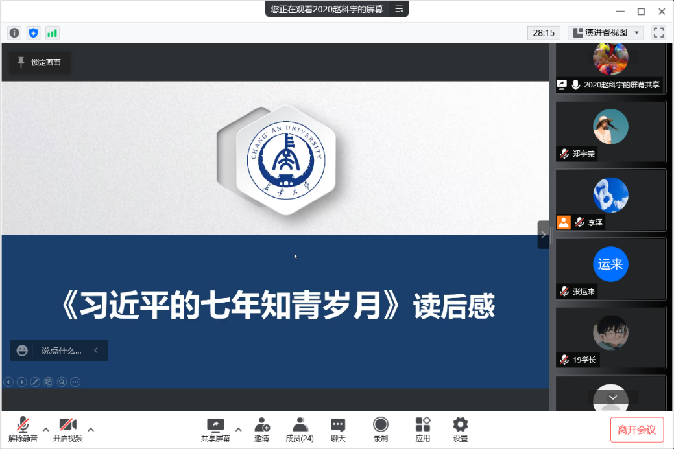Click Leave Meeting (离开会议) button
Image resolution: width=674 pixels, height=449 pixels.
(x=636, y=430)
